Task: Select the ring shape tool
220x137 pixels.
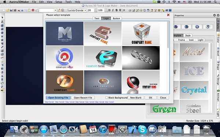Action: (x=2, y=83)
